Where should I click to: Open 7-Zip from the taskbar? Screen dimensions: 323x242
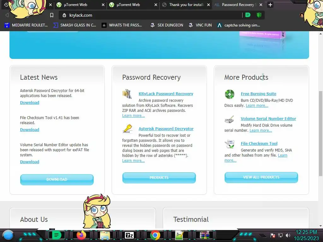point(129,235)
